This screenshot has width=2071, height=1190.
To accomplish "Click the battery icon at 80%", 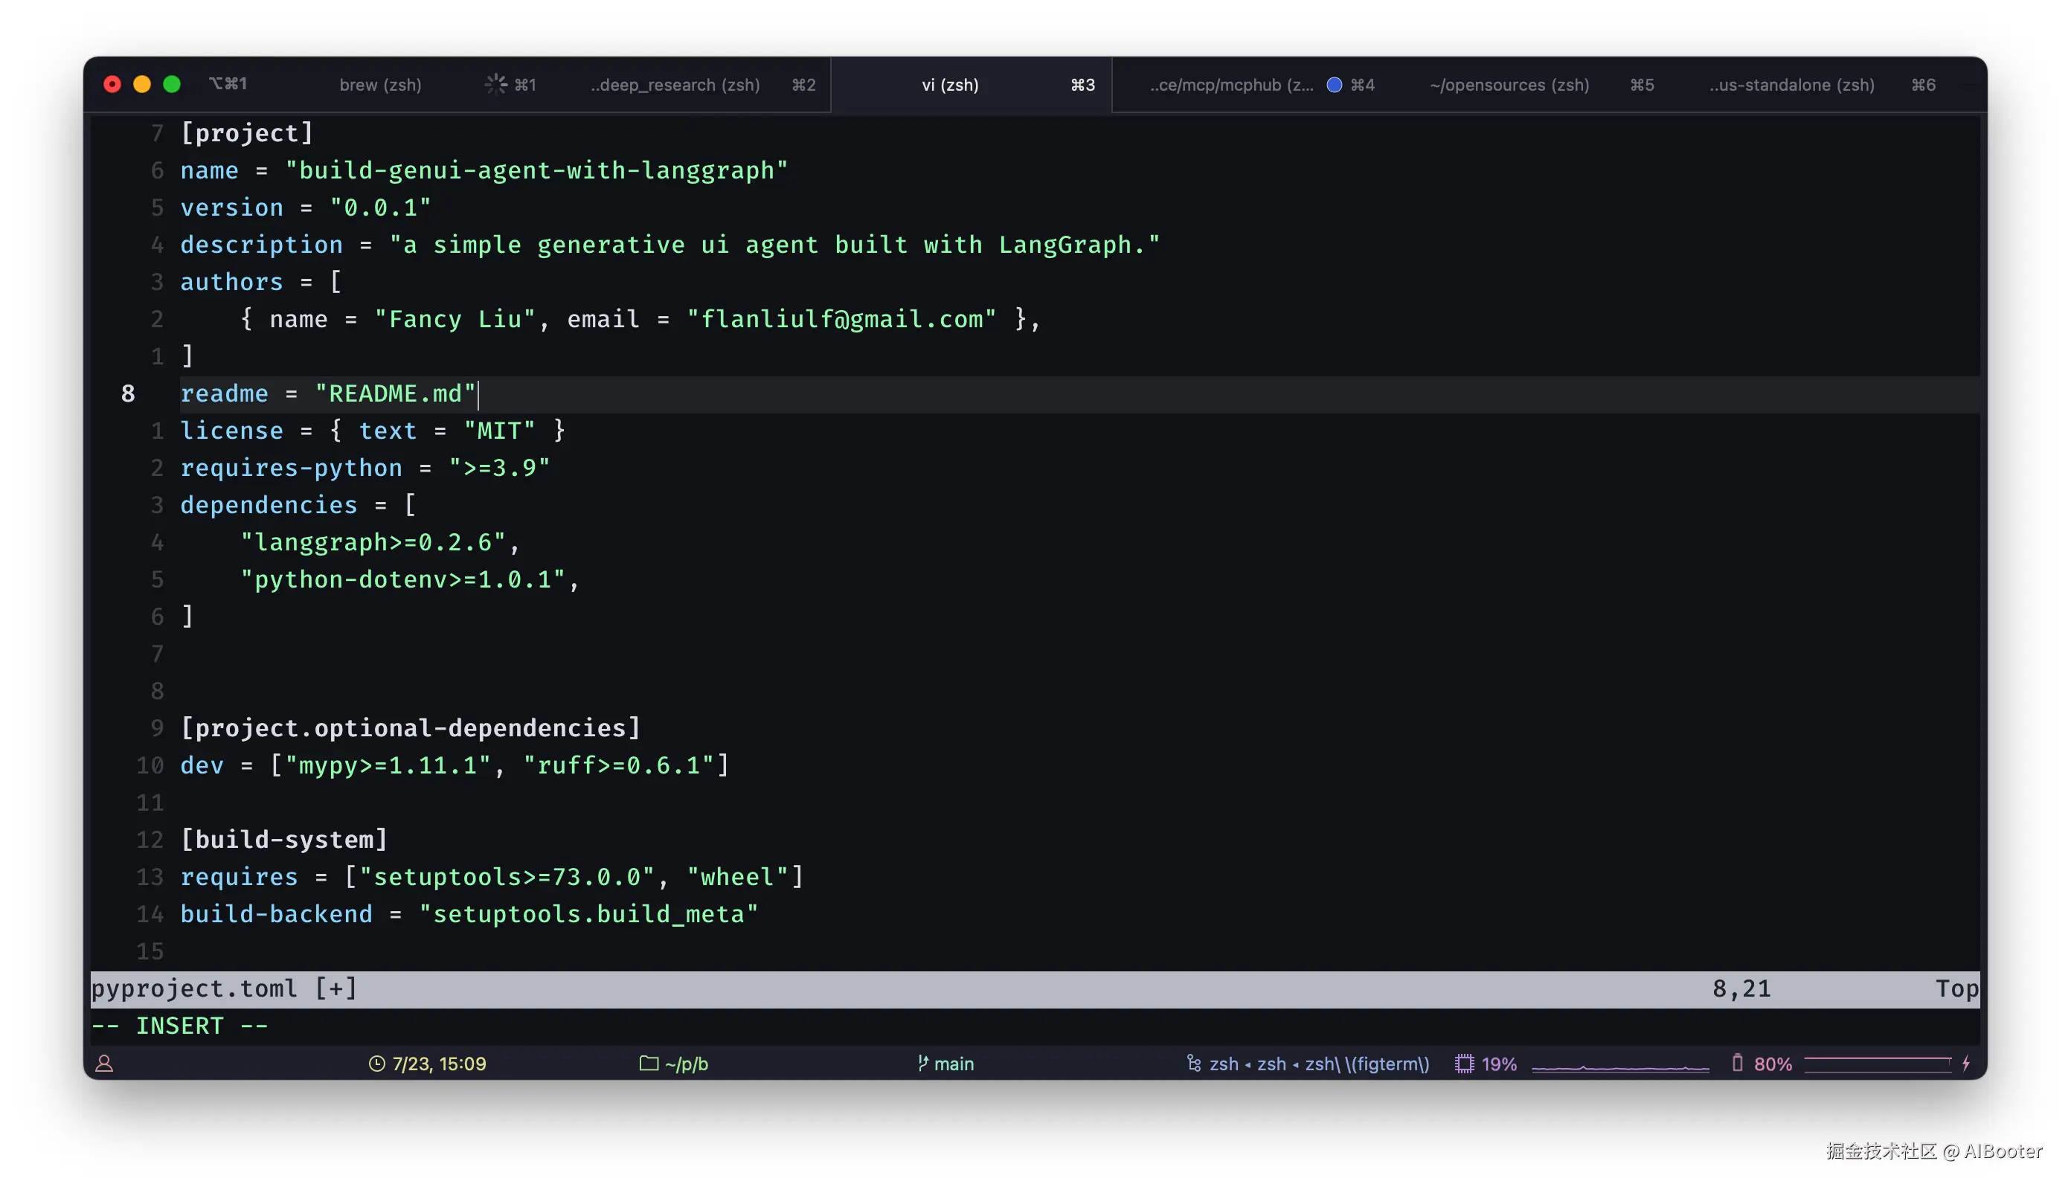I will pyautogui.click(x=1737, y=1064).
